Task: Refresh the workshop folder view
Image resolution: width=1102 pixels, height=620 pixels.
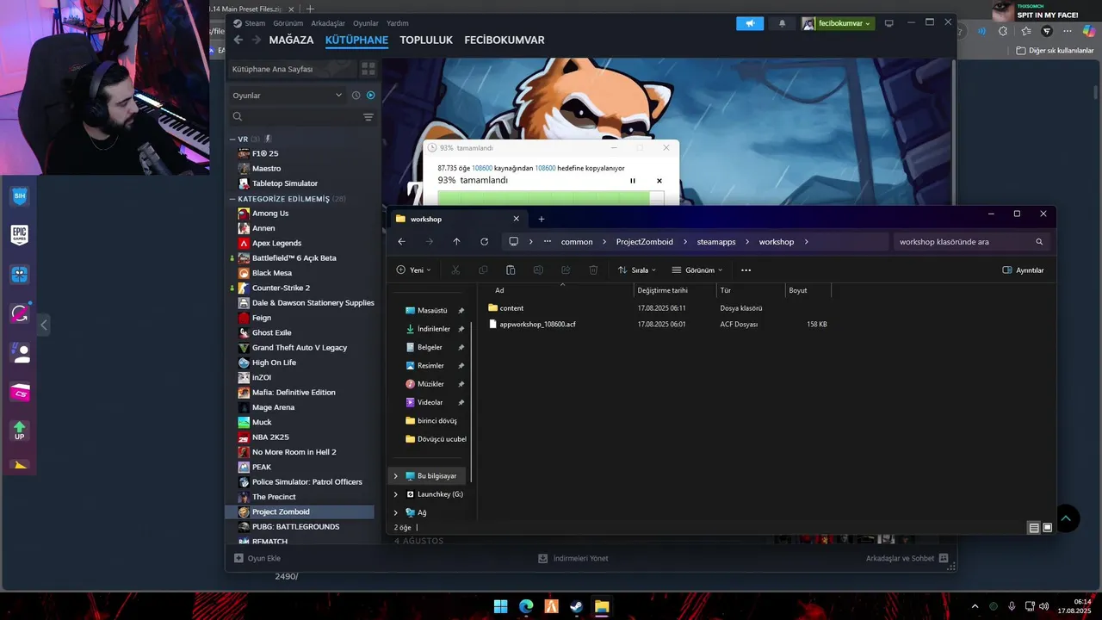Action: (x=484, y=242)
